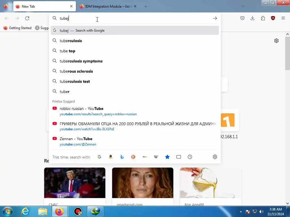290x217 pixels.
Task: Switch to the New Tab tab
Action: [44, 6]
